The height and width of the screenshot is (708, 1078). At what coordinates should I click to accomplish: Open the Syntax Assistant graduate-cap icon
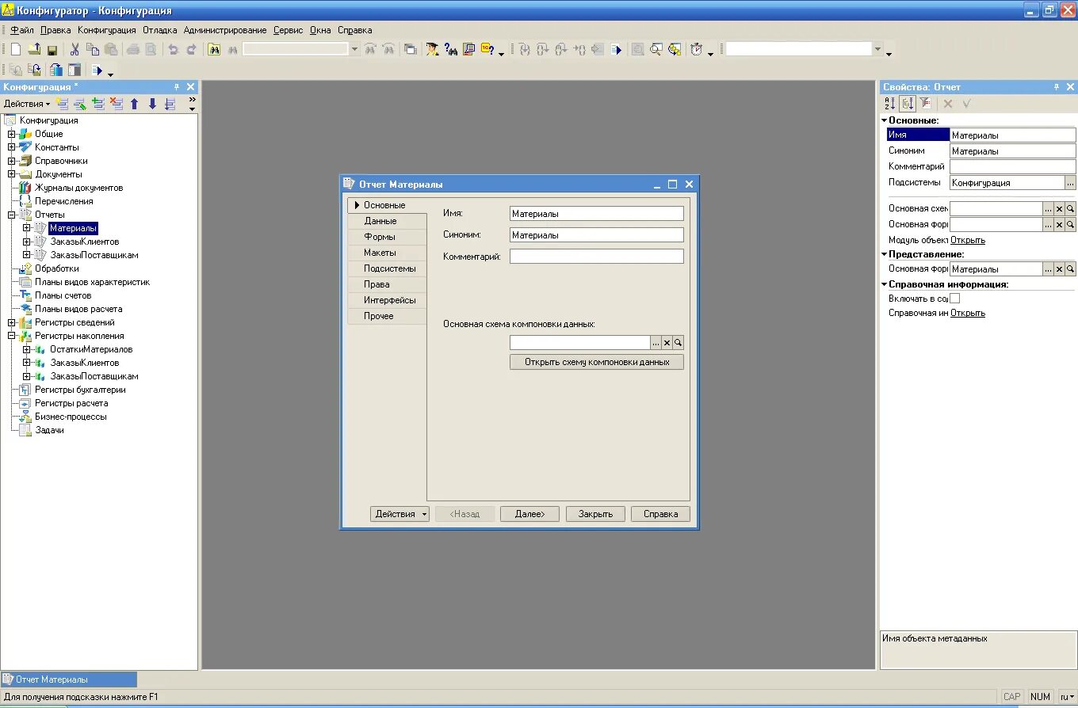(x=432, y=49)
